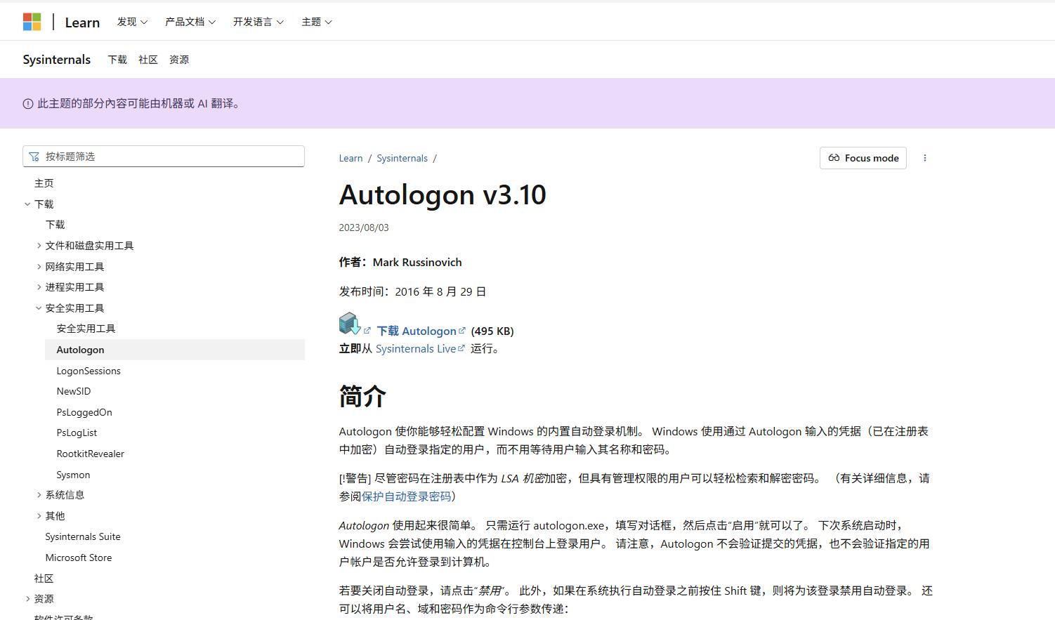1055x620 pixels.
Task: Expand the 系统信息 tree node
Action: pos(39,494)
